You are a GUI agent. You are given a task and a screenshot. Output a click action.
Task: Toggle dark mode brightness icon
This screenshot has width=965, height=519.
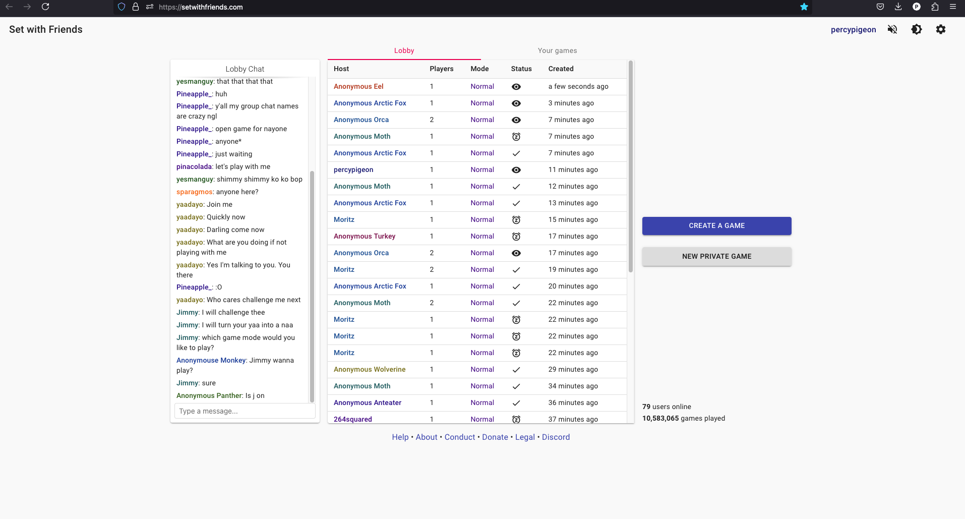[x=916, y=29]
